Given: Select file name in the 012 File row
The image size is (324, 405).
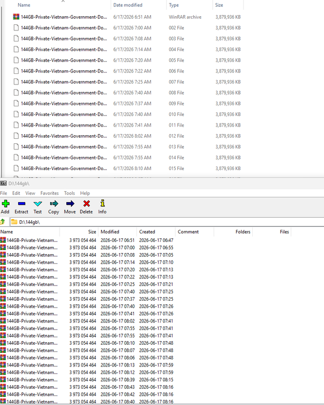Looking at the screenshot, I should click(x=64, y=136).
